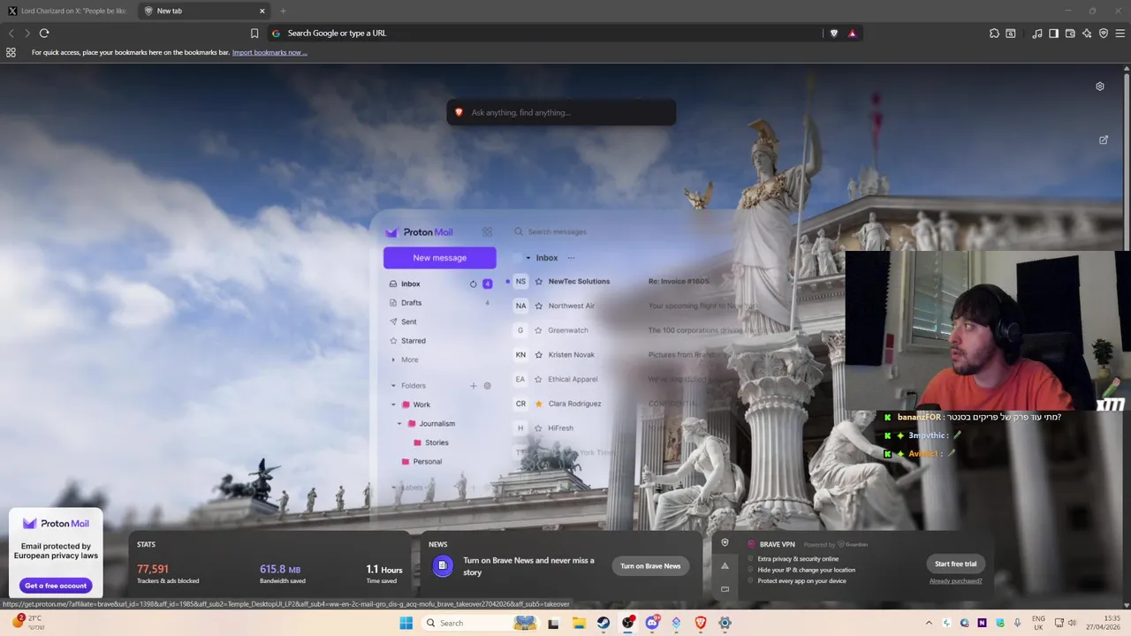The width and height of the screenshot is (1131, 636).
Task: Select the Talk camera tab in the widget
Action: [725, 589]
